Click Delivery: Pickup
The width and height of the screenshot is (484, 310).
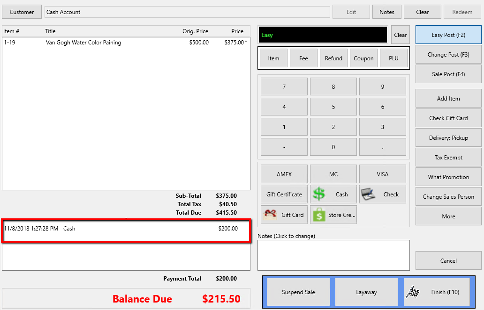[448, 137]
